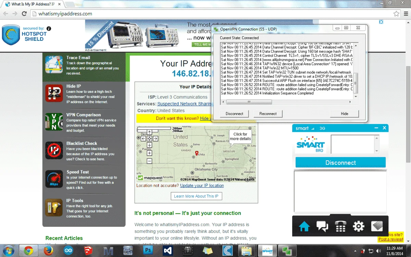Click the Hotspot Shield logo
The image size is (411, 257).
click(x=11, y=34)
